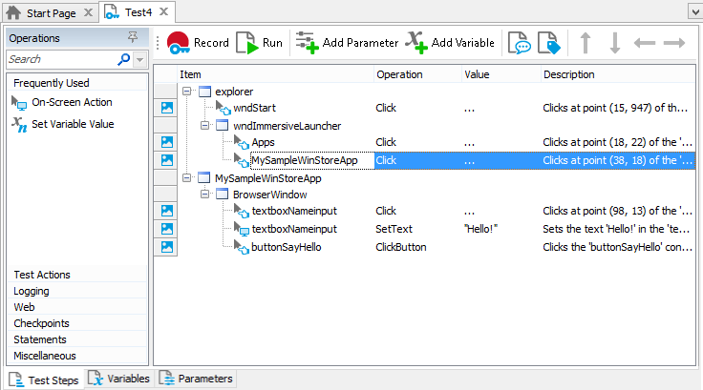Click Add Parameter in the toolbar
This screenshot has width=703, height=390.
(347, 43)
